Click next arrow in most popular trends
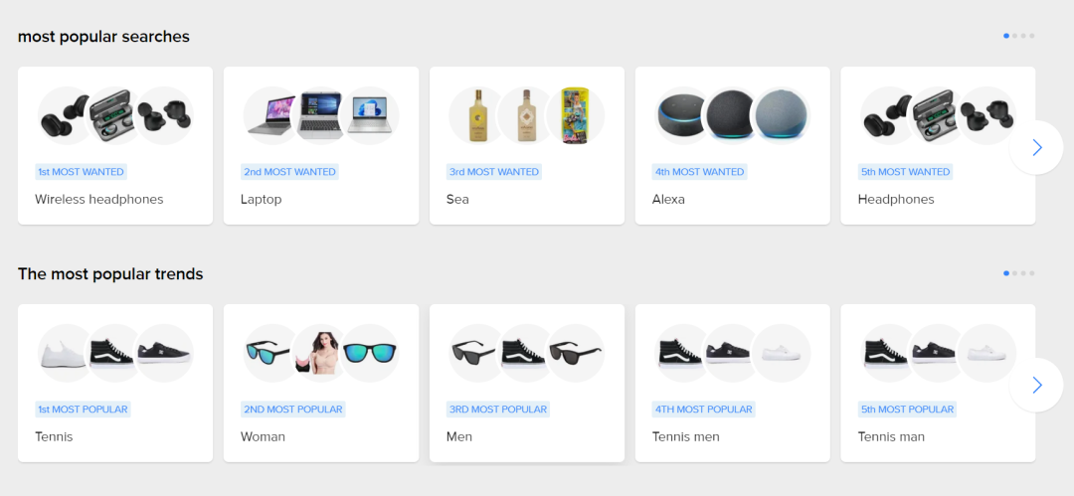The width and height of the screenshot is (1074, 496). coord(1035,385)
